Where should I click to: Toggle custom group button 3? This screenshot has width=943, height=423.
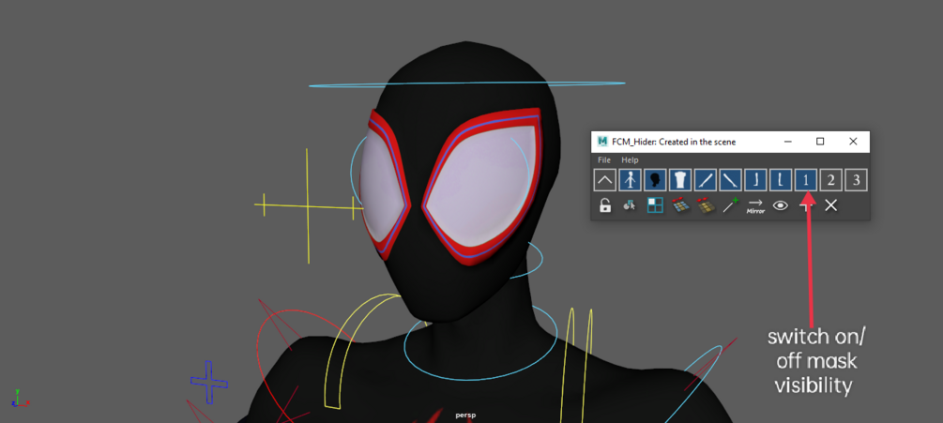856,180
